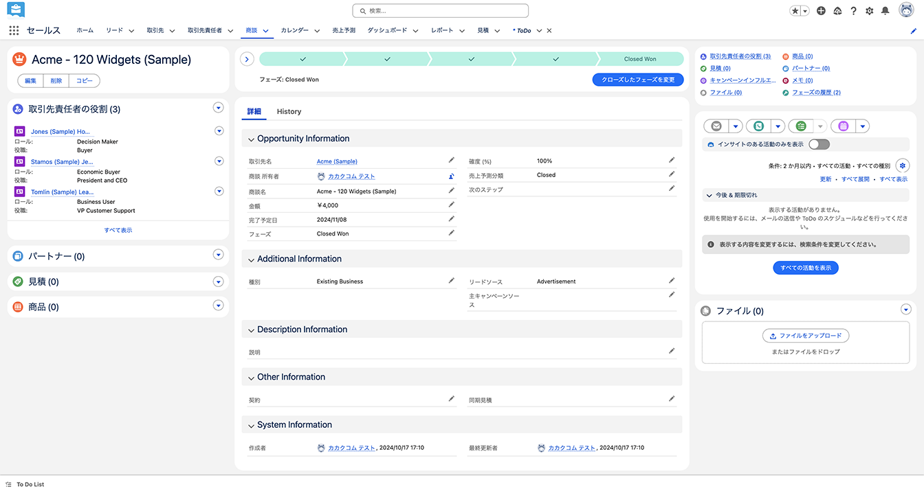Edit 説明 field pencil icon
The height and width of the screenshot is (493, 924).
[x=672, y=351]
